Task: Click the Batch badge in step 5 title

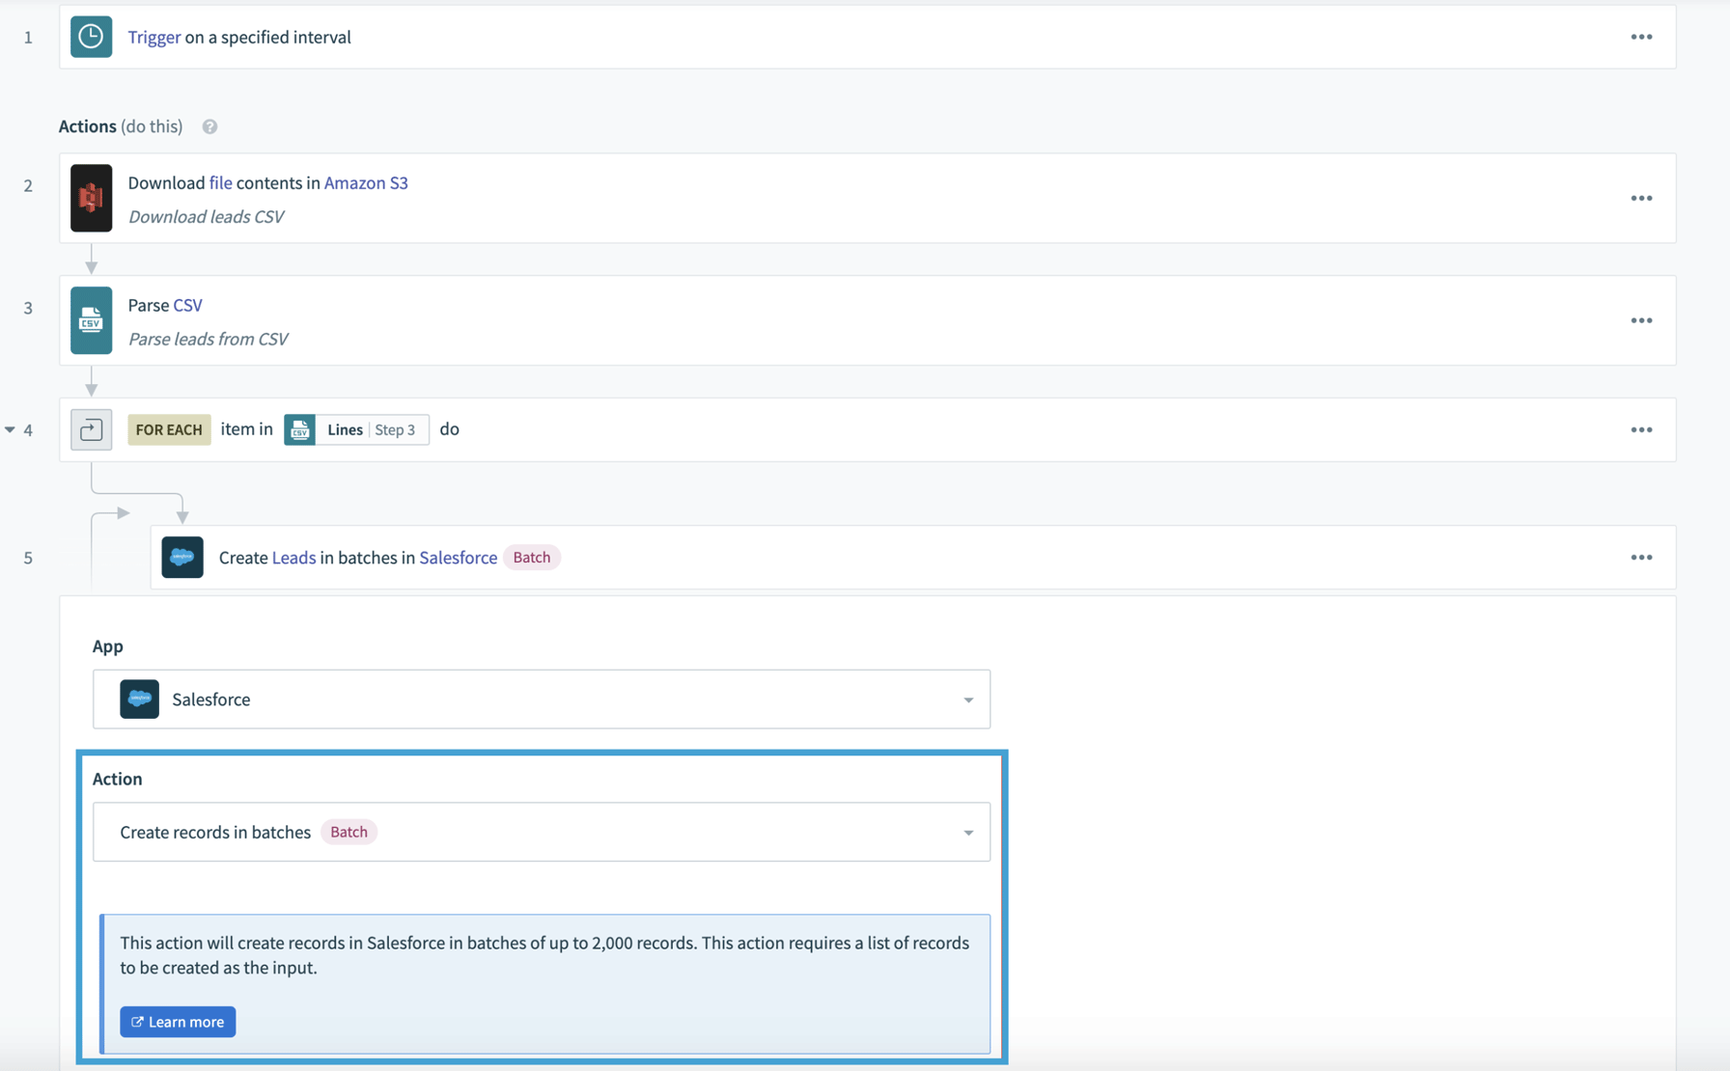Action: (531, 557)
